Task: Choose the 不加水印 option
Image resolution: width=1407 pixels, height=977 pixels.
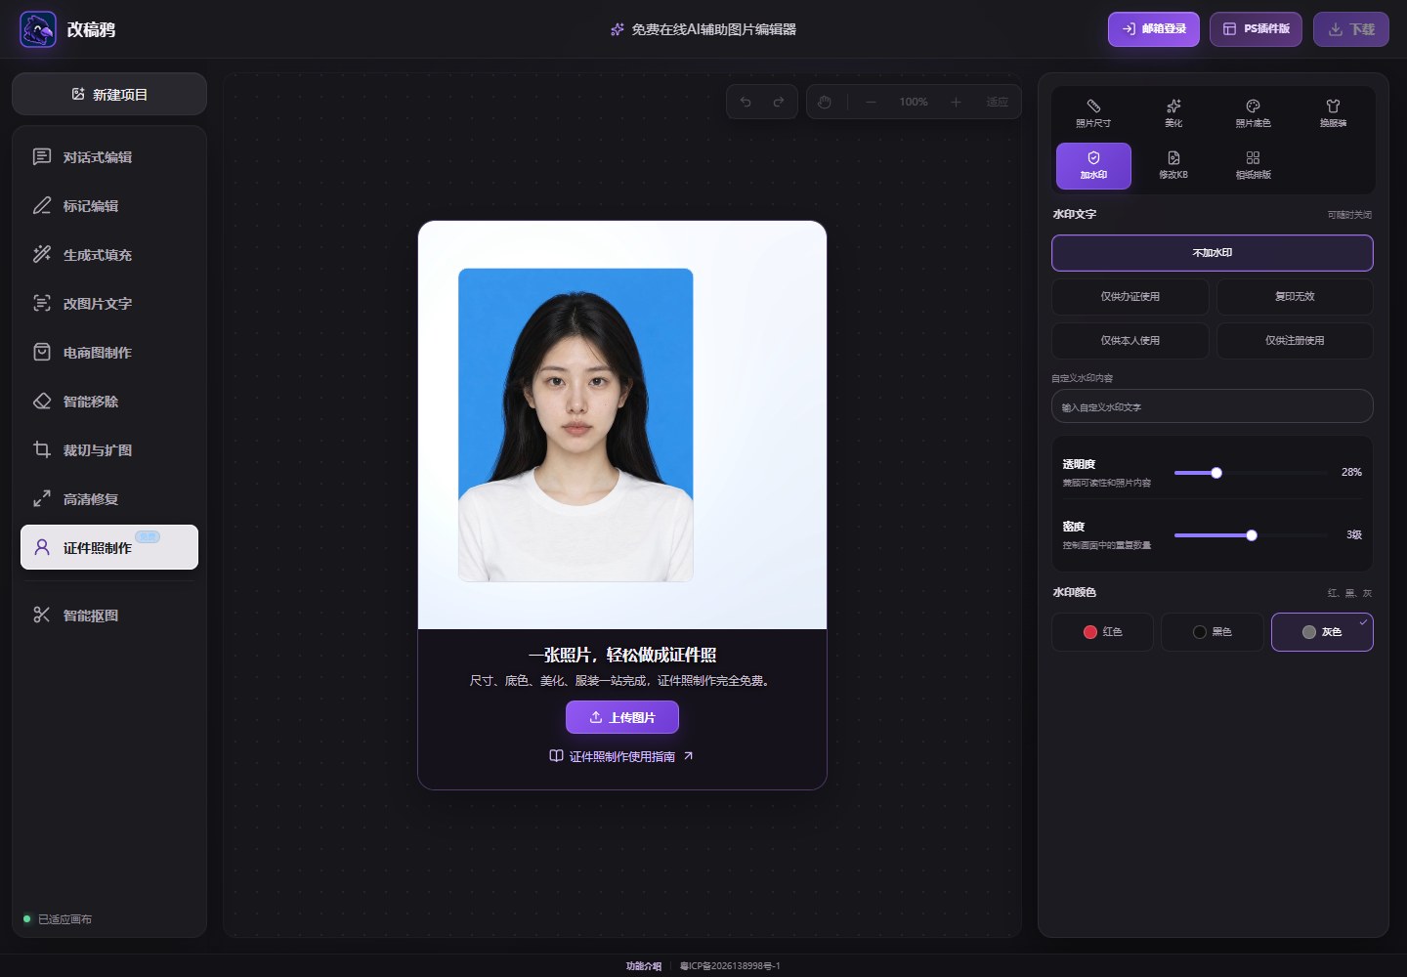Action: coord(1213,253)
